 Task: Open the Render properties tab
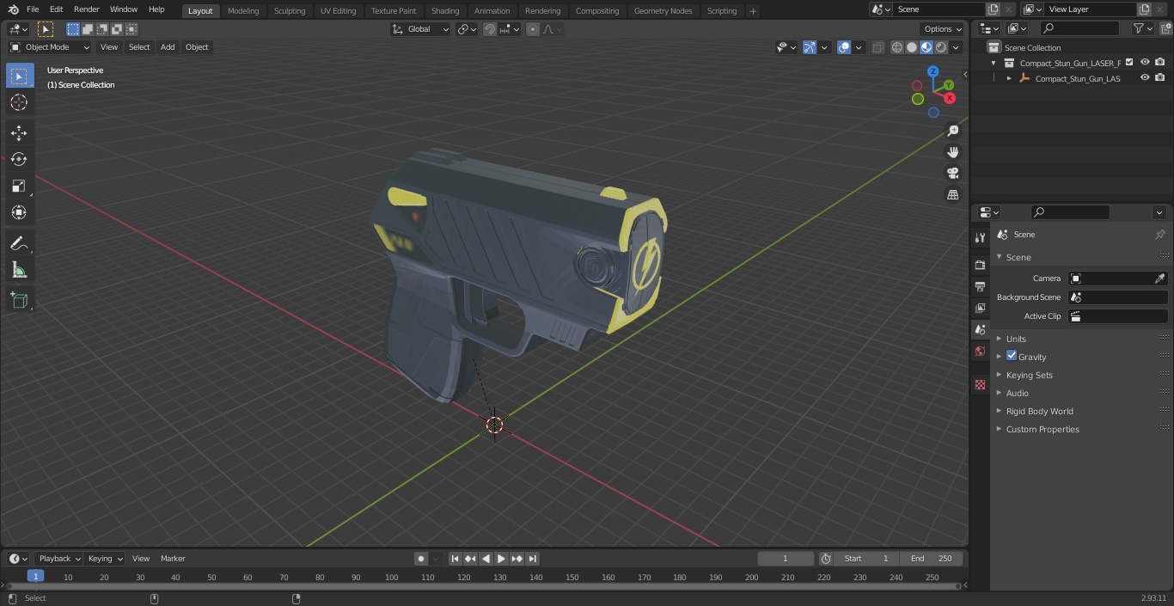[x=980, y=265]
